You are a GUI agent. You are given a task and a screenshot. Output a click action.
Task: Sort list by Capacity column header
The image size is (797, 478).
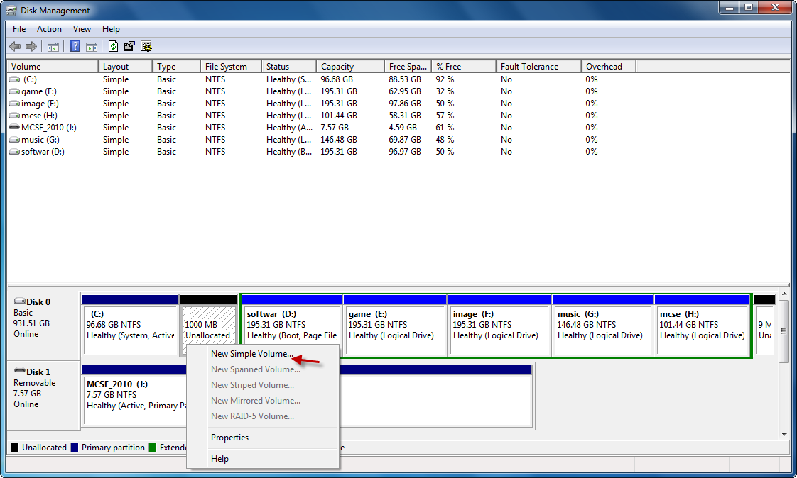coord(337,67)
